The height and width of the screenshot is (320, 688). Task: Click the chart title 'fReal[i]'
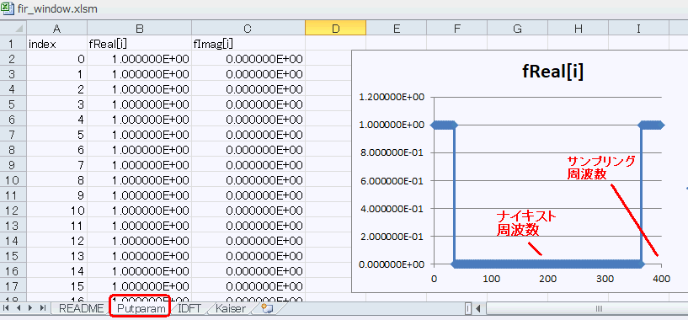553,72
